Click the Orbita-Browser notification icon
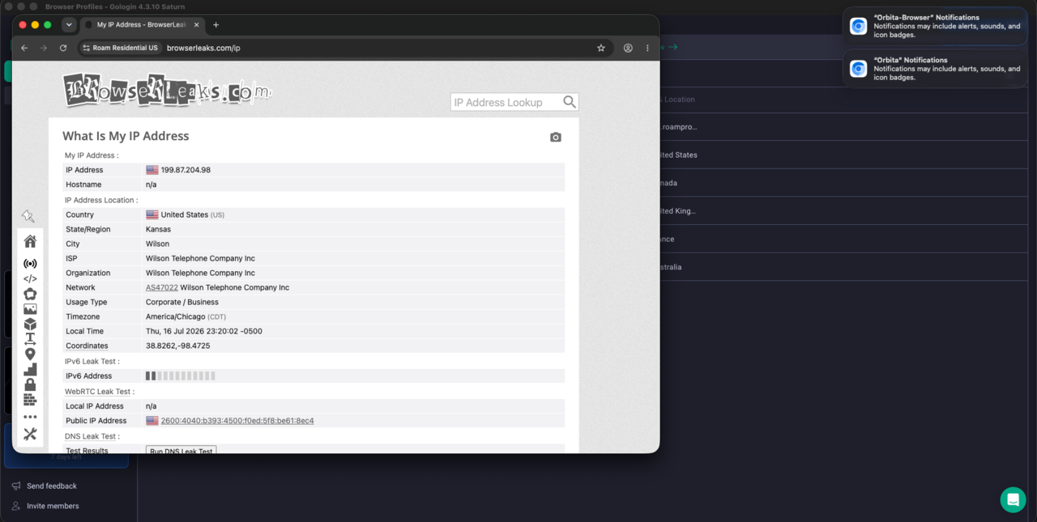Viewport: 1037px width, 522px height. coord(858,26)
